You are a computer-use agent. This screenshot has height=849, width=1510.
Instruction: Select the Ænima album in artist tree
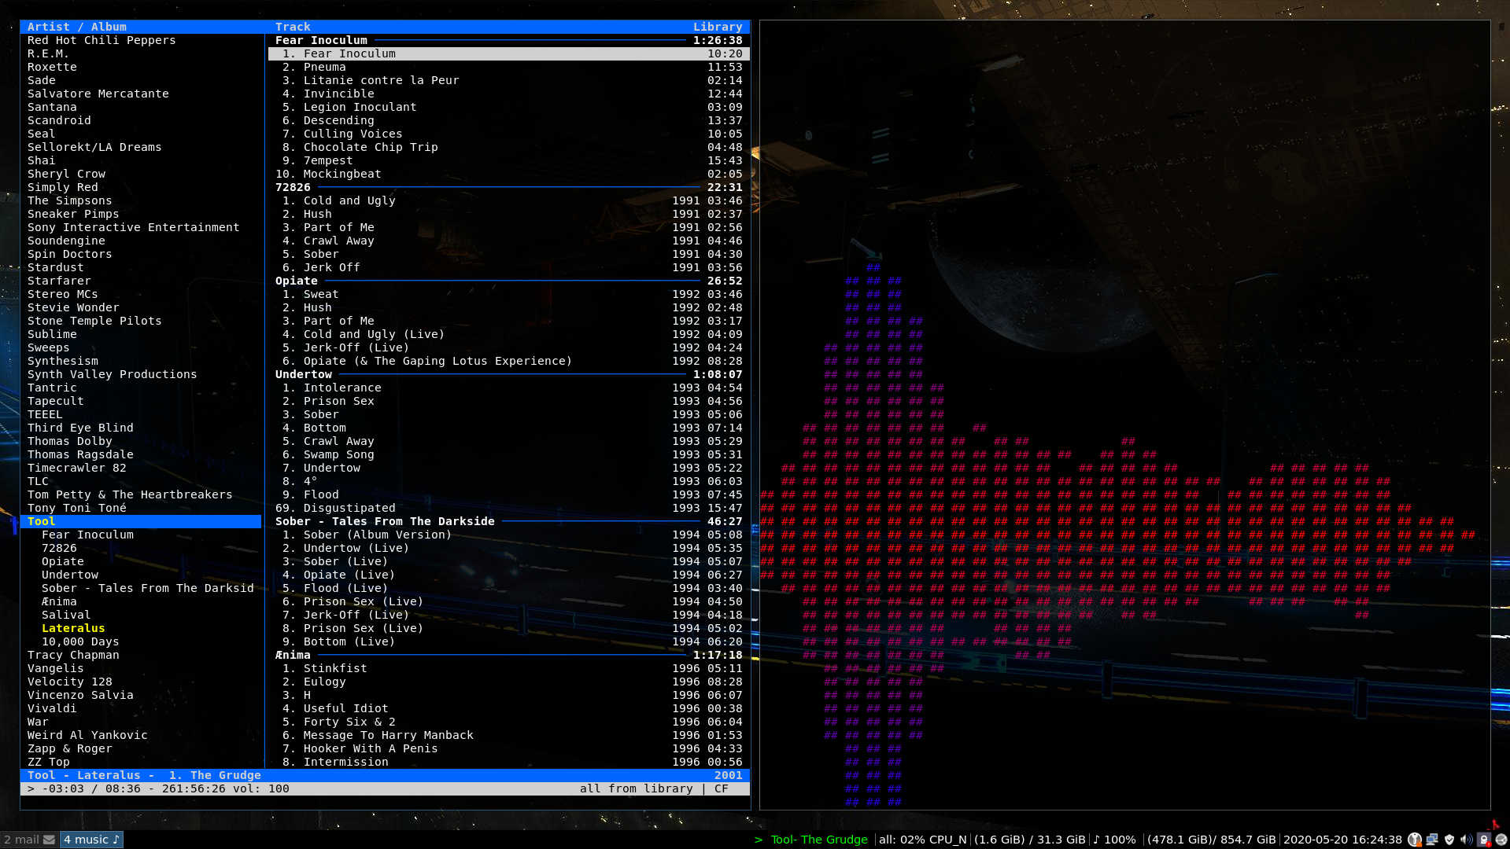point(59,601)
